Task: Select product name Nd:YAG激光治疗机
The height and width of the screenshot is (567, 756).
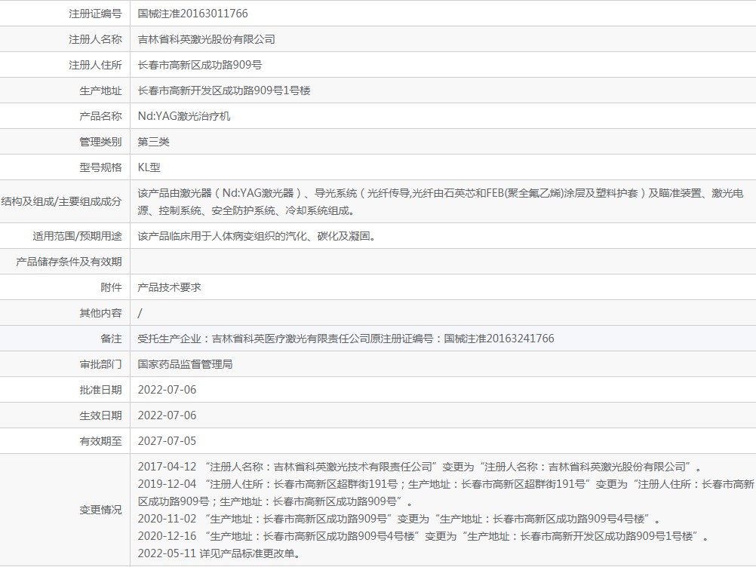Action: point(184,116)
